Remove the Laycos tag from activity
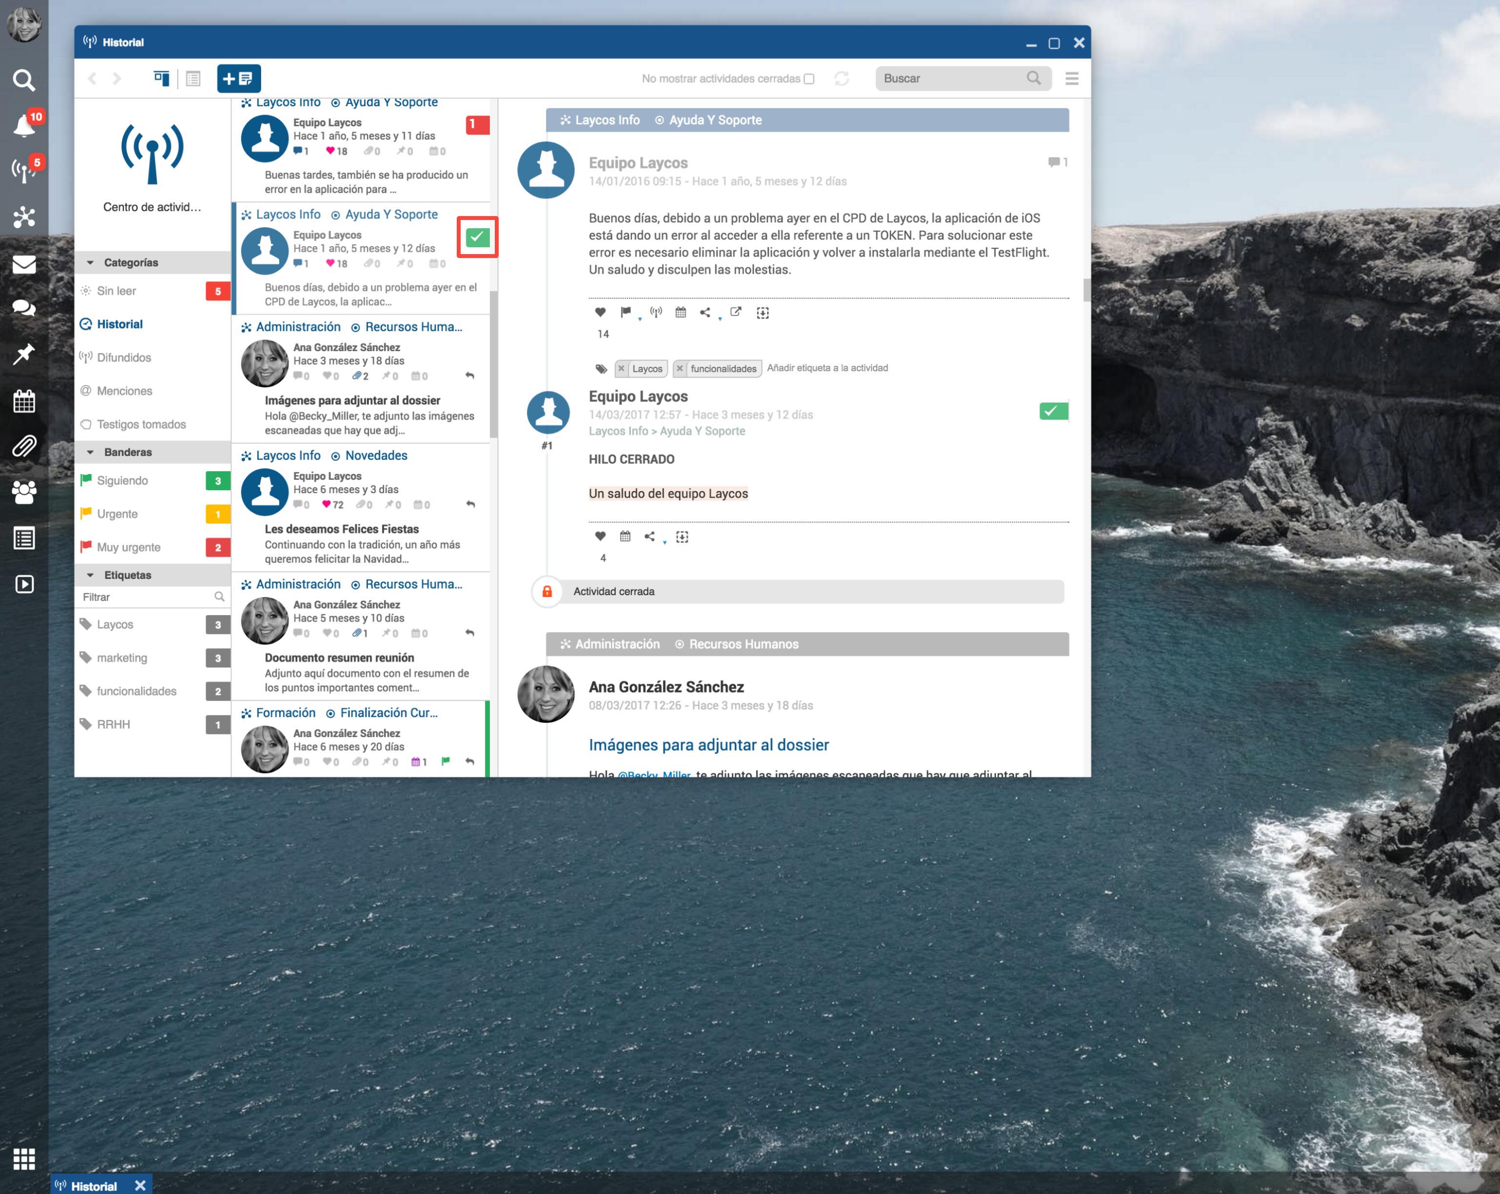Image resolution: width=1500 pixels, height=1194 pixels. click(x=621, y=369)
